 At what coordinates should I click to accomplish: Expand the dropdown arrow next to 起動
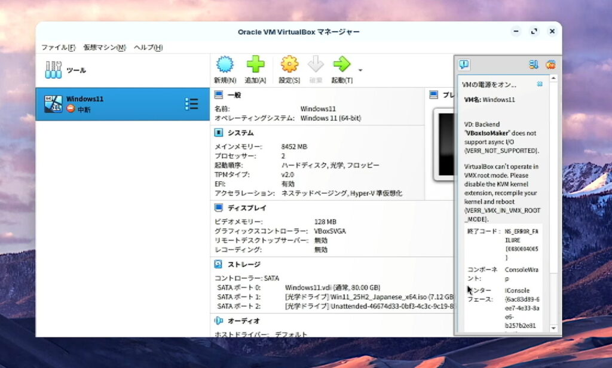coord(360,70)
